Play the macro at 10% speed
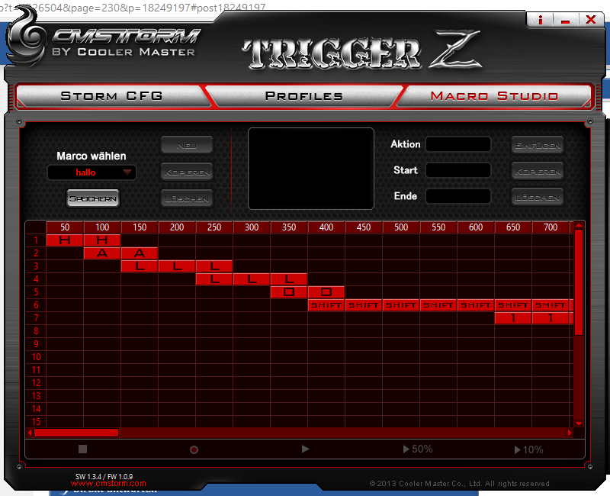 528,449
